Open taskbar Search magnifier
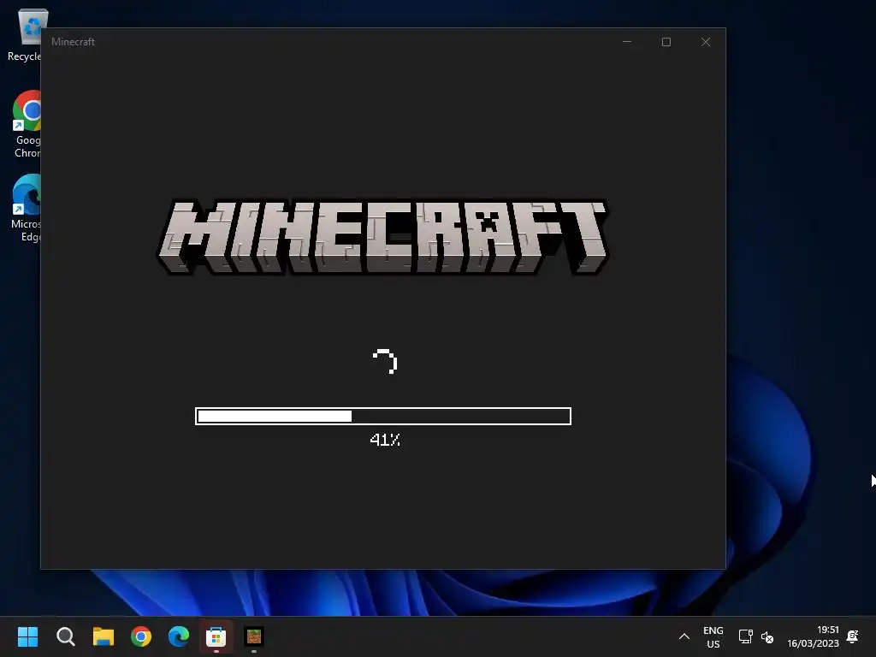Viewport: 876px width, 657px height. click(65, 636)
